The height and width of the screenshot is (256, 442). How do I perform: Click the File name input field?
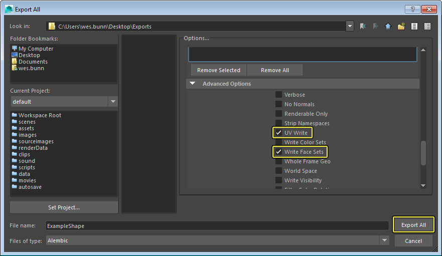point(217,226)
